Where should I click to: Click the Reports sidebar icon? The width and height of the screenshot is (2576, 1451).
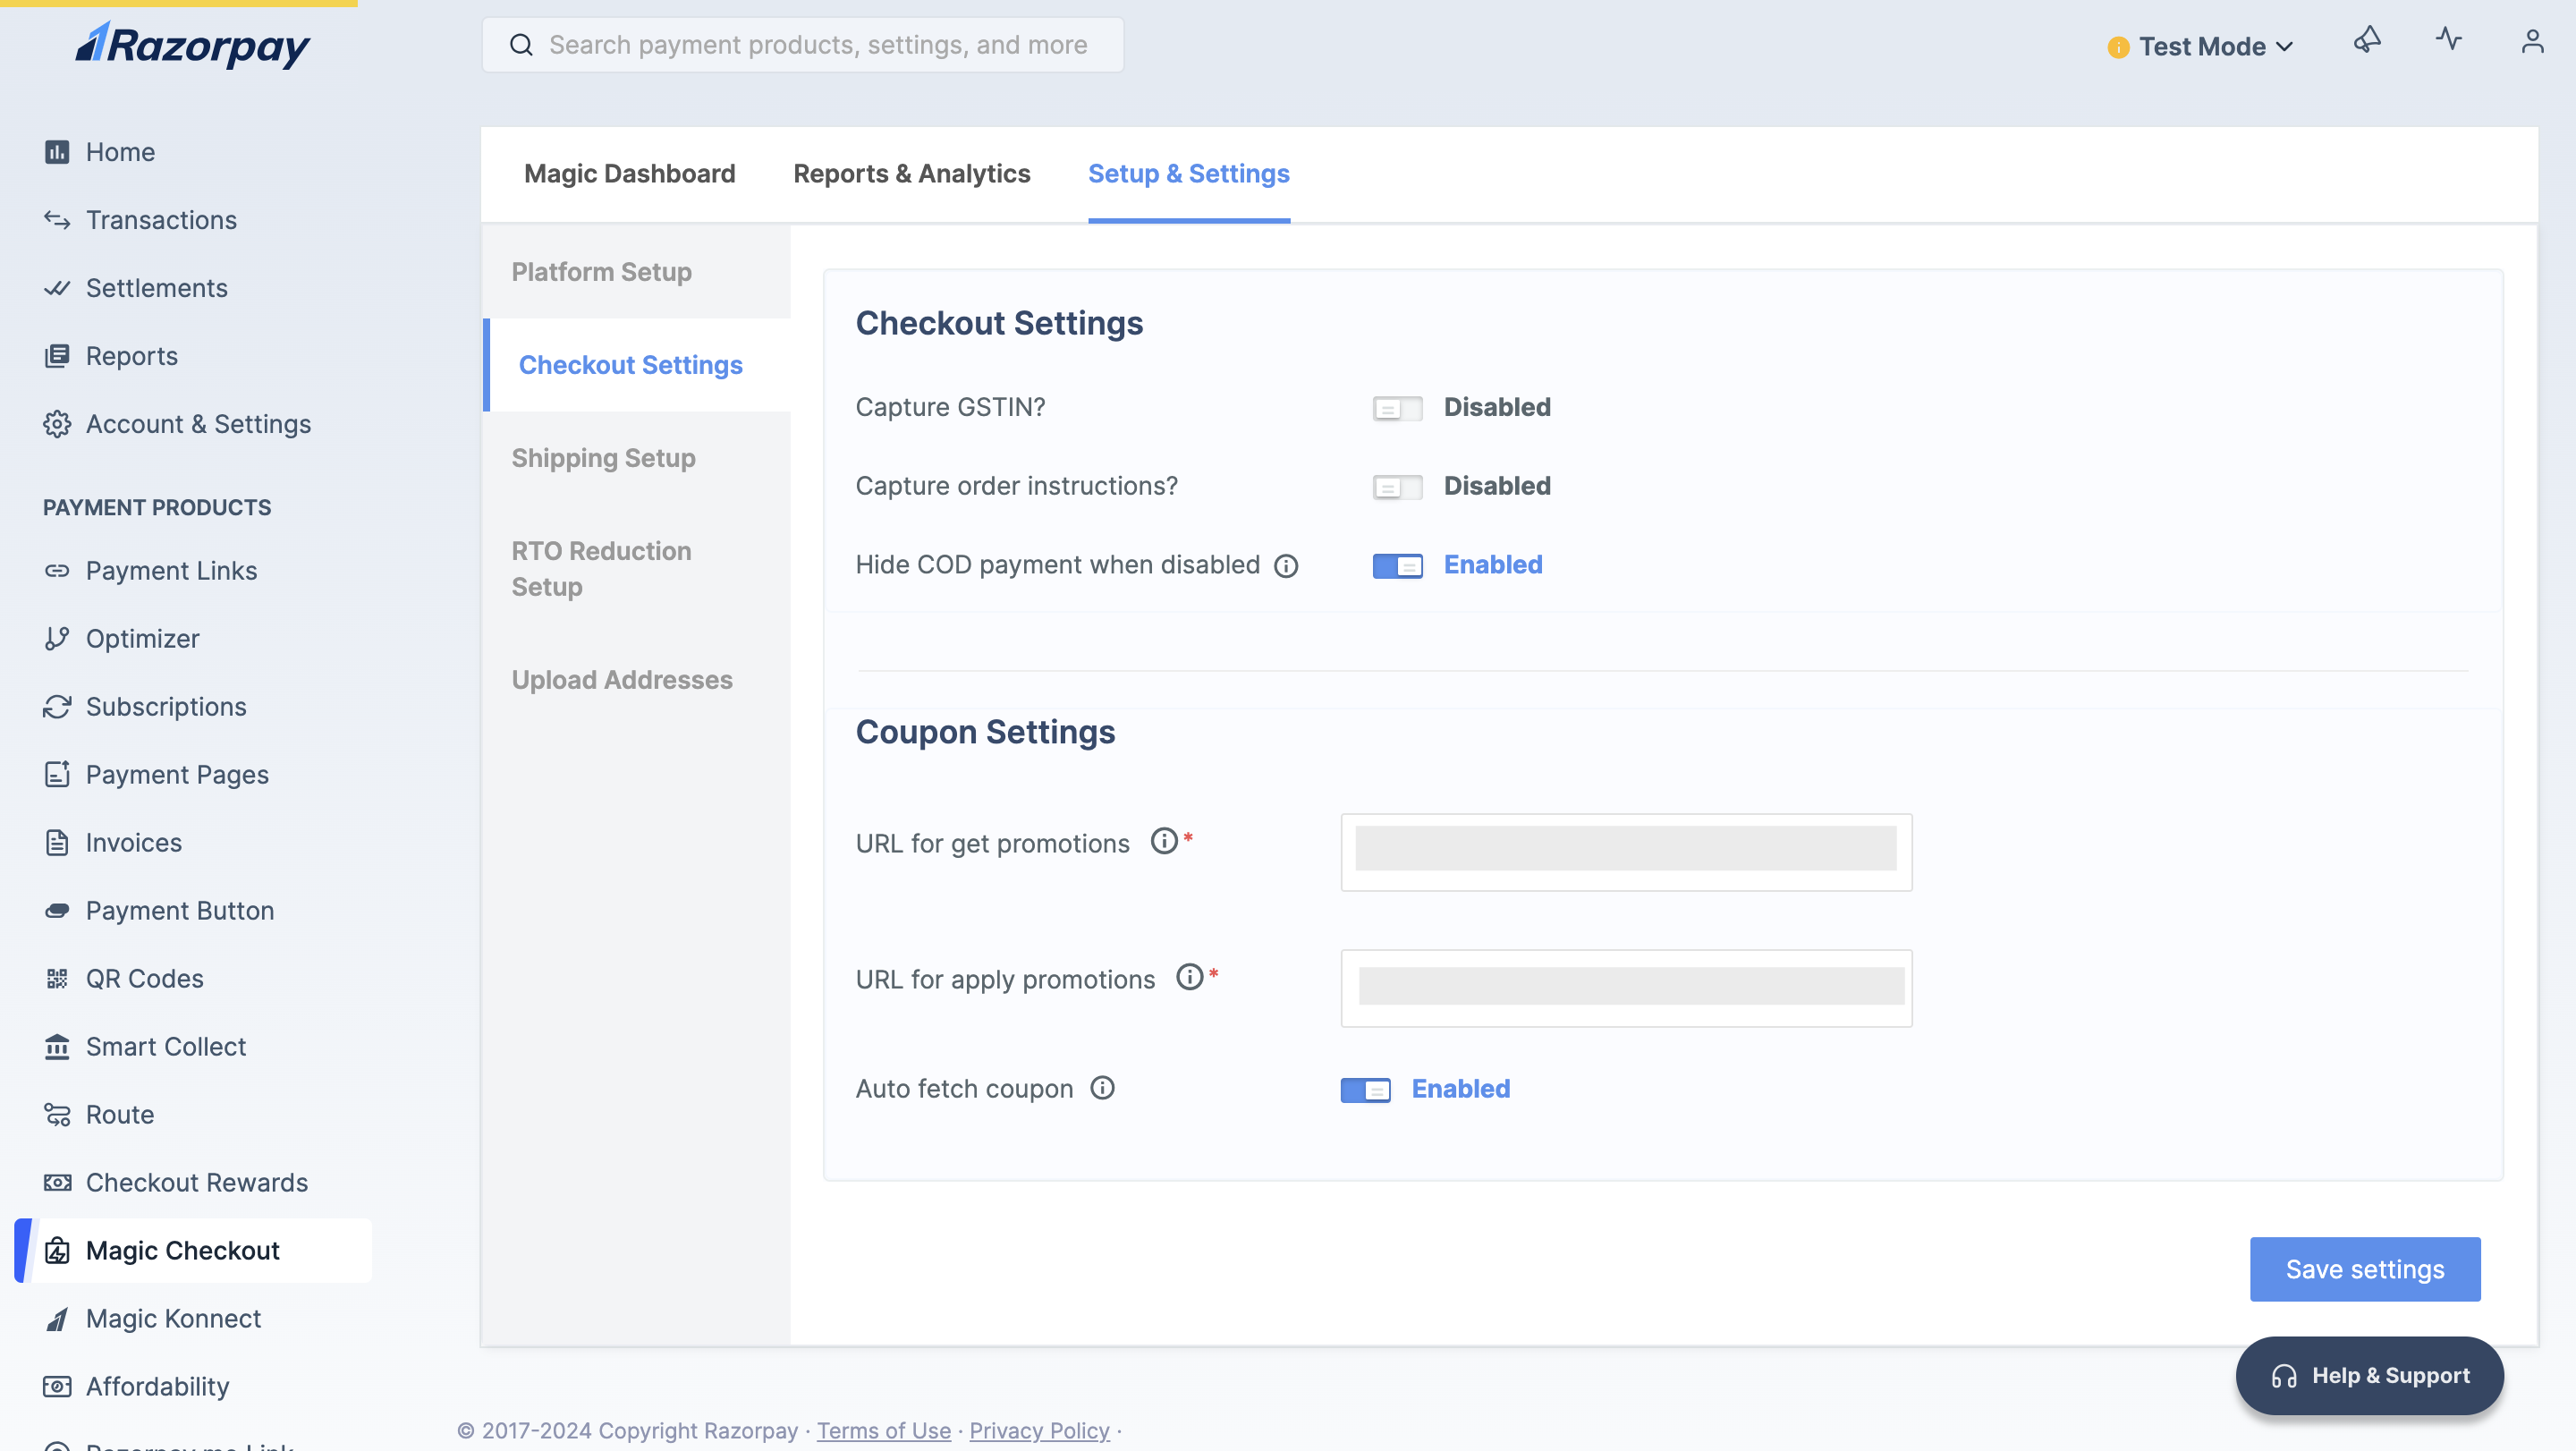pyautogui.click(x=57, y=356)
